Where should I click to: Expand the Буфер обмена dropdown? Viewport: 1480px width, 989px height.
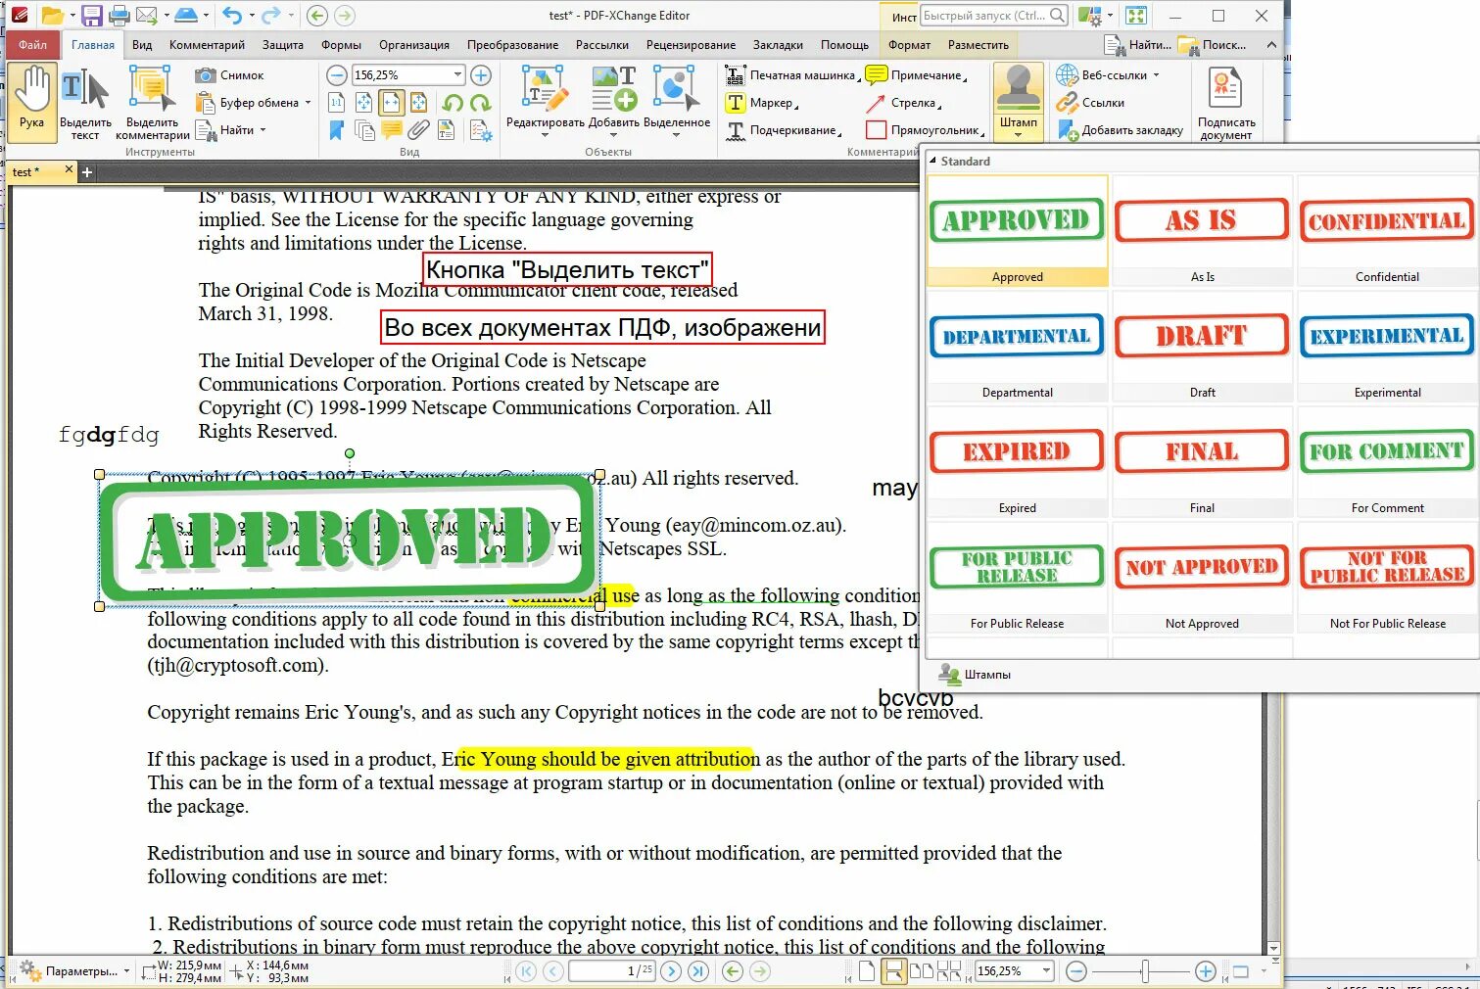(x=308, y=103)
